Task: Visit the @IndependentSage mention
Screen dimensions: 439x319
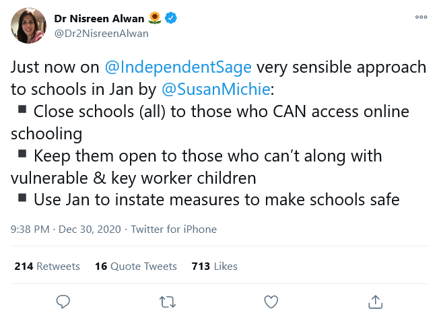Action: [178, 67]
